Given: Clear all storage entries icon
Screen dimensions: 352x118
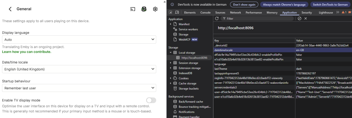Looking at the screenshot, I should [299, 18].
